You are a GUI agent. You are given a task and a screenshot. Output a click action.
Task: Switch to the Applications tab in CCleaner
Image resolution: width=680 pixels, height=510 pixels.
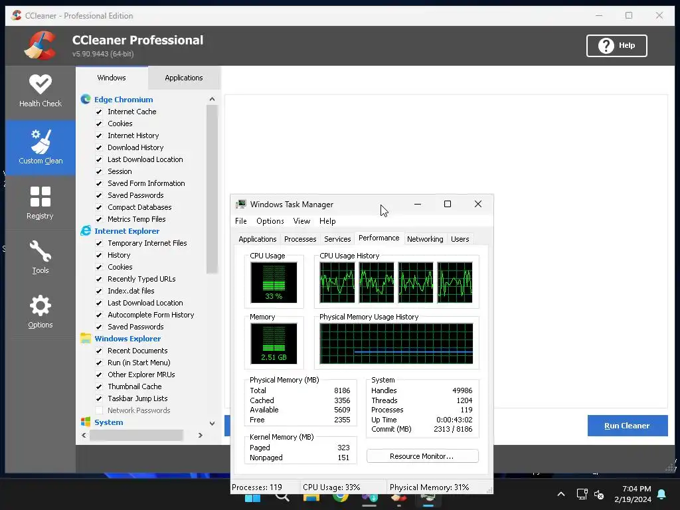click(x=184, y=78)
